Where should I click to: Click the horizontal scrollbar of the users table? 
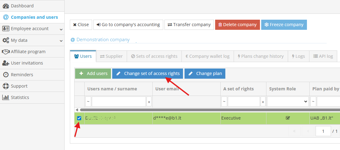click(207, 110)
